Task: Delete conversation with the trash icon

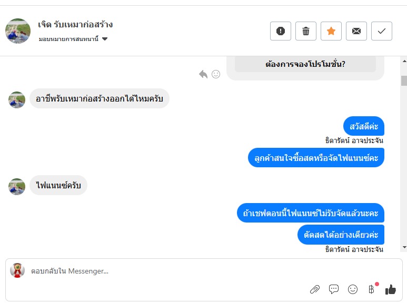Action: point(305,31)
